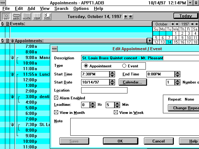Decrease End Time with down stepper arrow
Viewport: 199px width, 149px height.
click(178, 76)
